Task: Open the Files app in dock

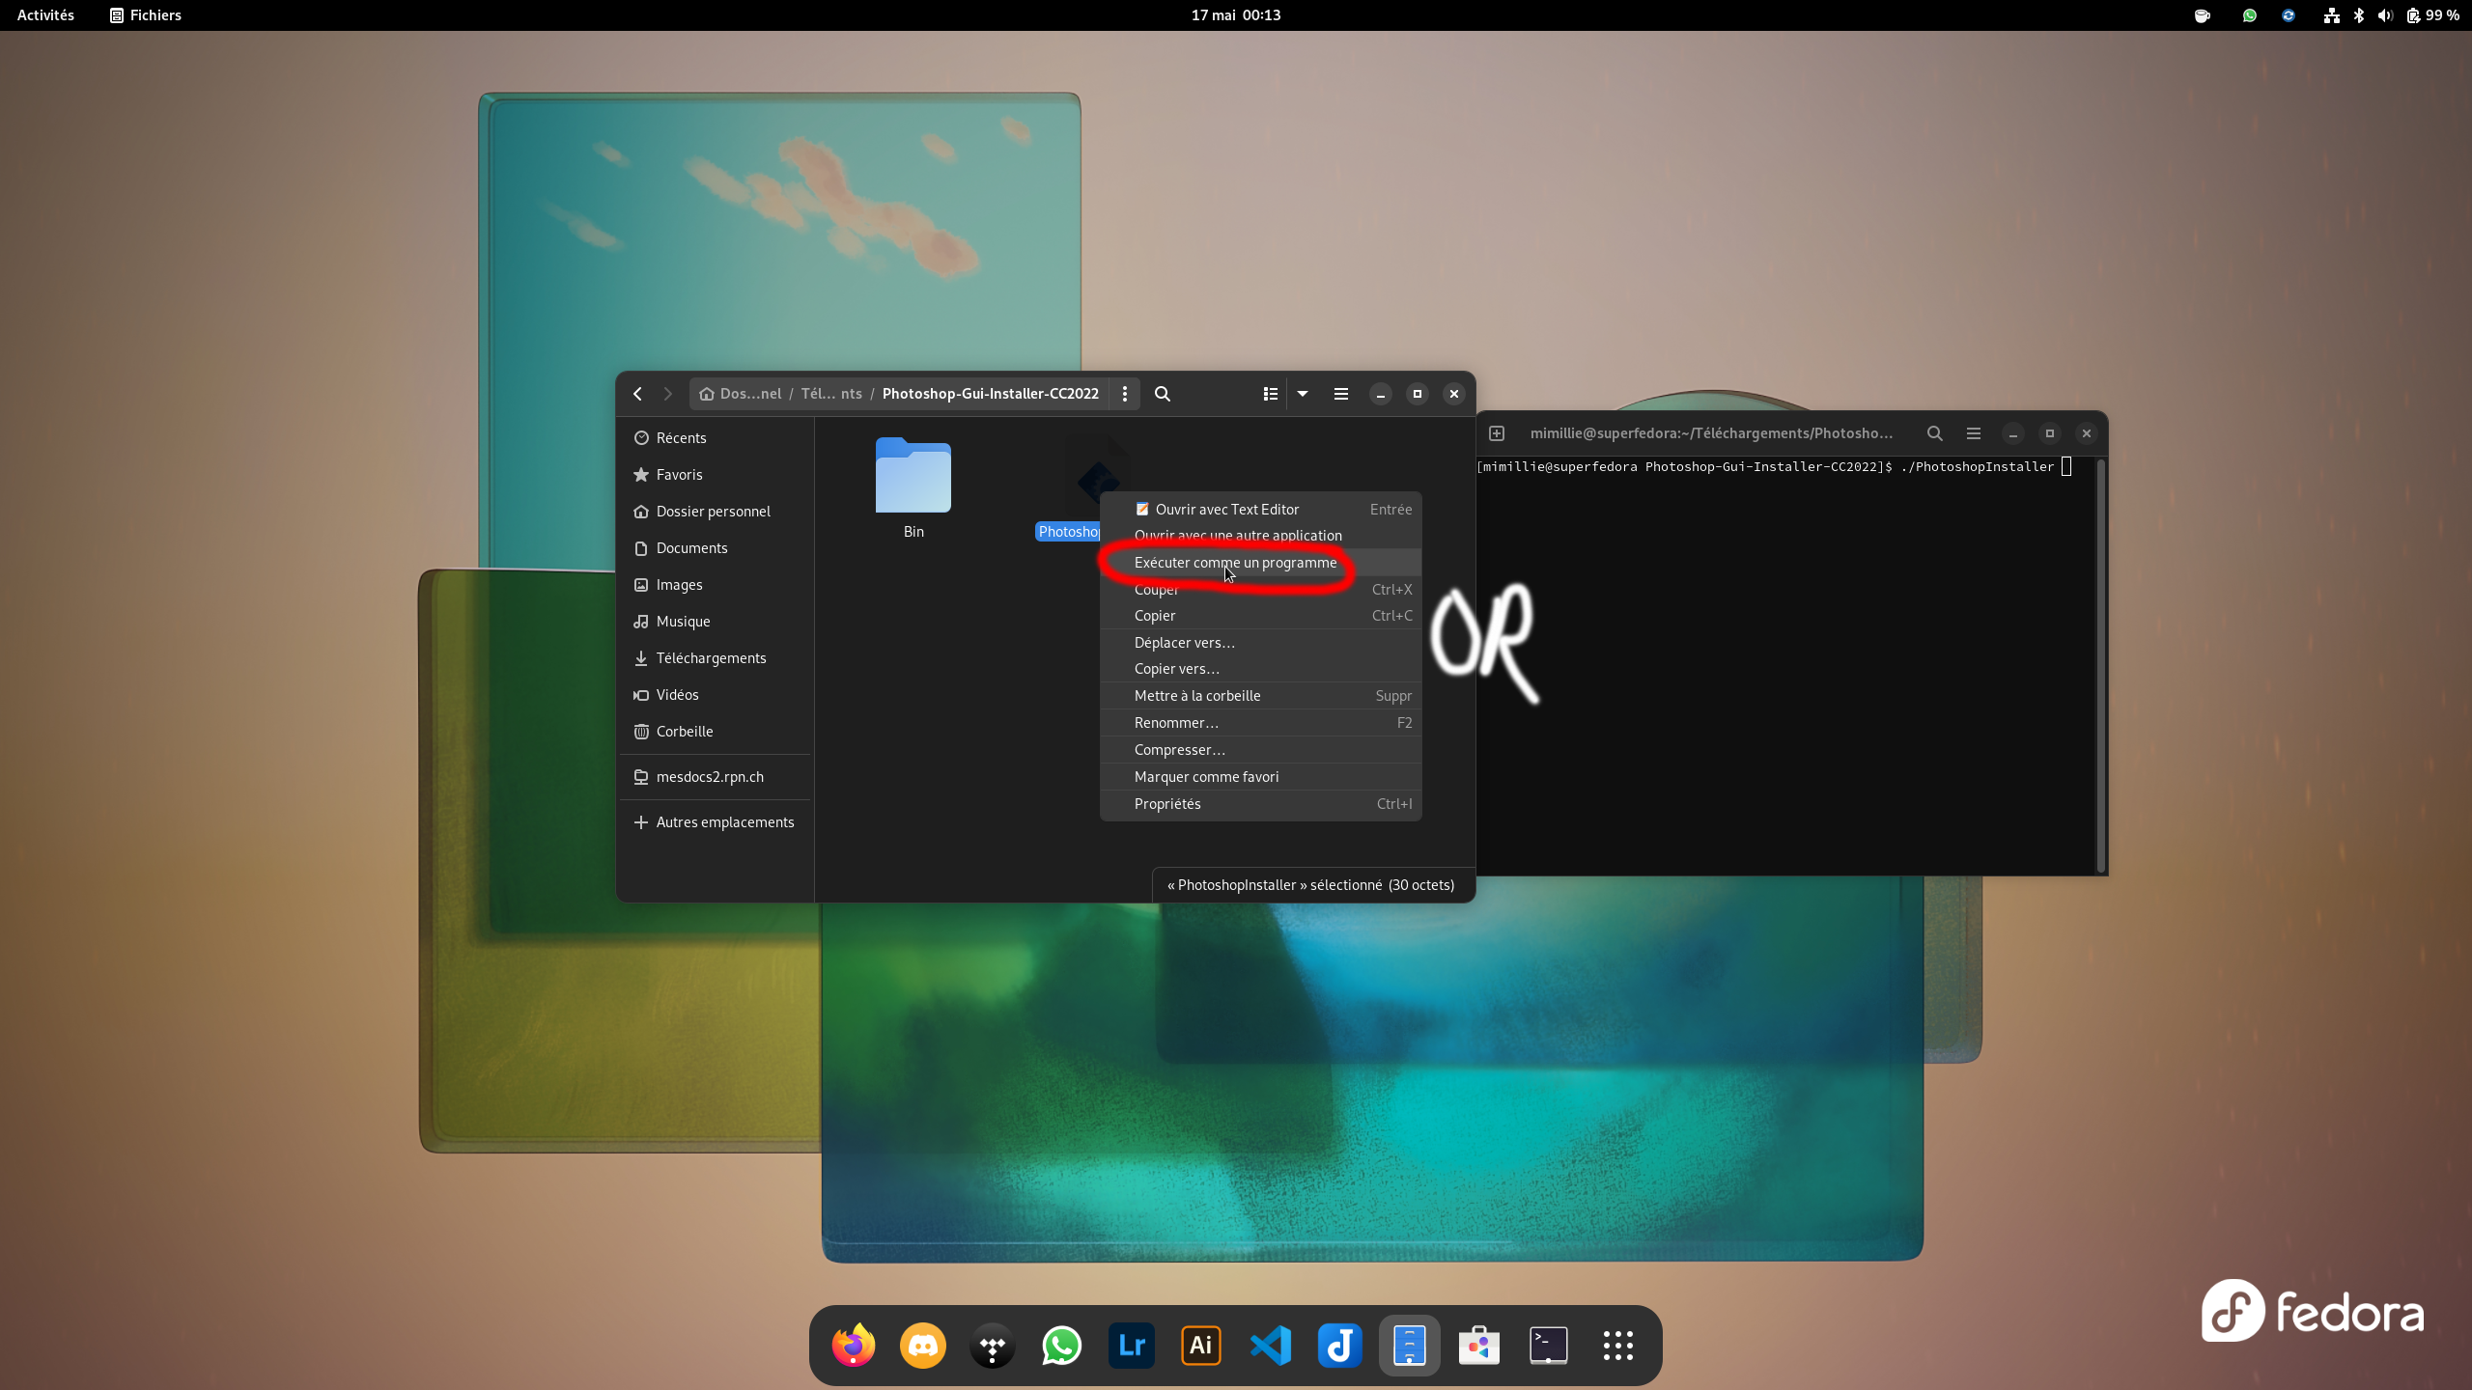Action: click(x=1410, y=1346)
